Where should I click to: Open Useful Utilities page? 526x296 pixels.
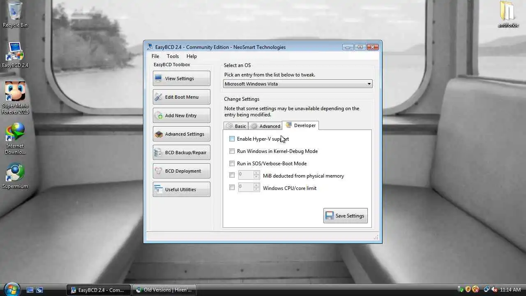tap(181, 190)
